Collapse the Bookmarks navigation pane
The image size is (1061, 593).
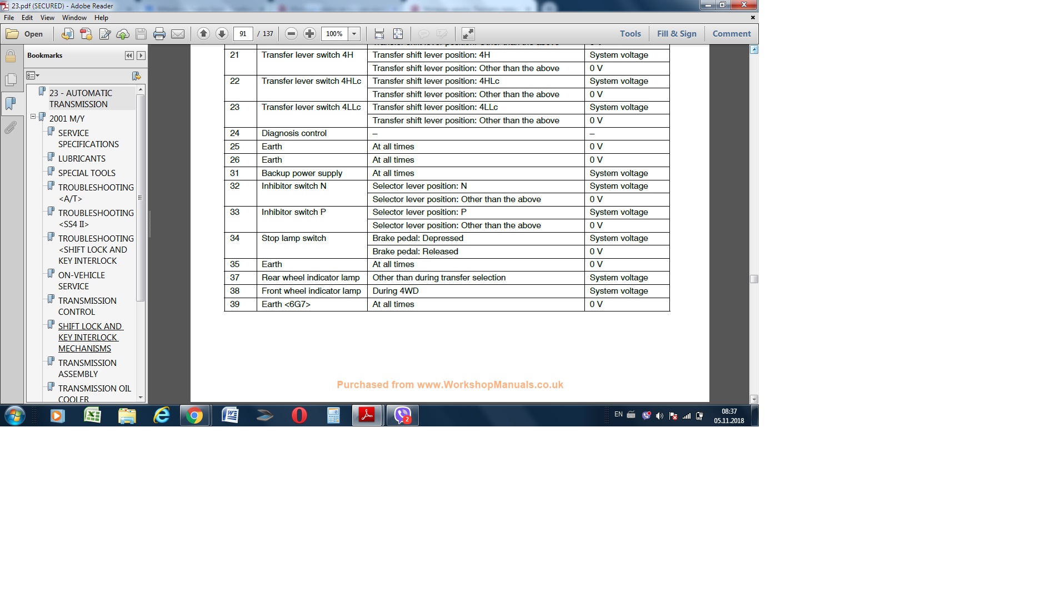(129, 56)
